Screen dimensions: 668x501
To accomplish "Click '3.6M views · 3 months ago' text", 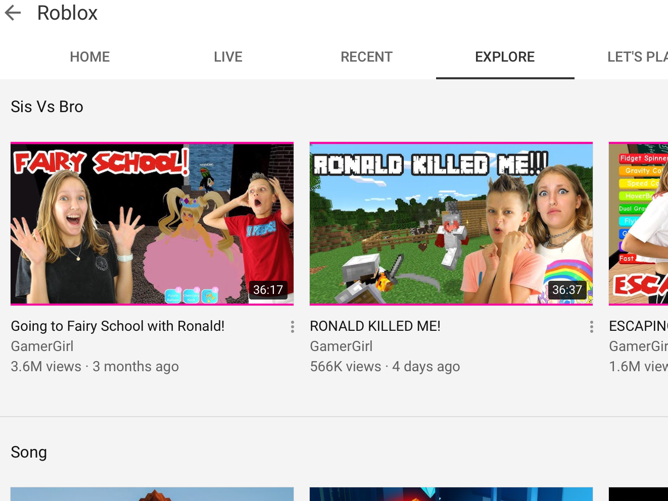I will tap(95, 367).
